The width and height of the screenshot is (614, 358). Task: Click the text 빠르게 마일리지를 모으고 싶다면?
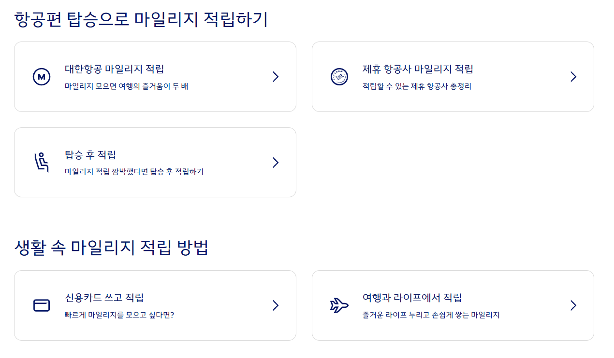pos(119,316)
